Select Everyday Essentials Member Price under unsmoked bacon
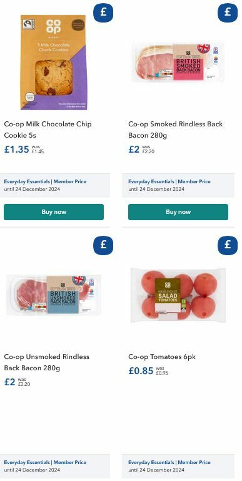This screenshot has width=242, height=481. click(x=45, y=462)
